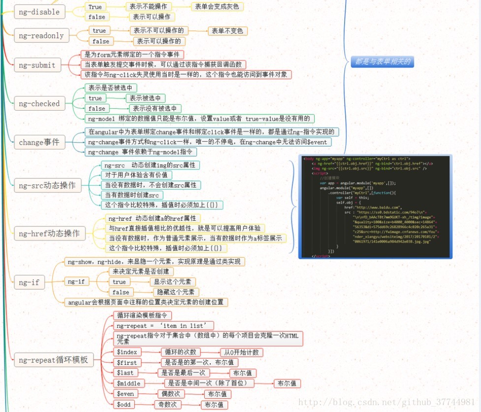Viewport: 481px width, 412px height.
Task: Select the $last node
Action: point(126,373)
